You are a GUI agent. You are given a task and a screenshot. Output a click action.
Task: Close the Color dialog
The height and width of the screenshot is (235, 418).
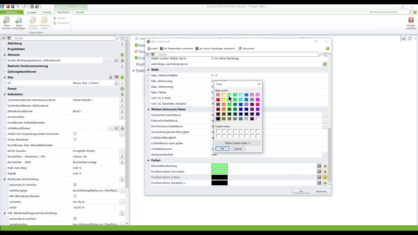259,84
